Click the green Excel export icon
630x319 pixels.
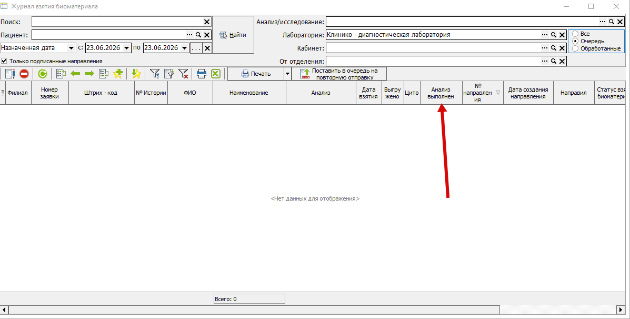216,74
